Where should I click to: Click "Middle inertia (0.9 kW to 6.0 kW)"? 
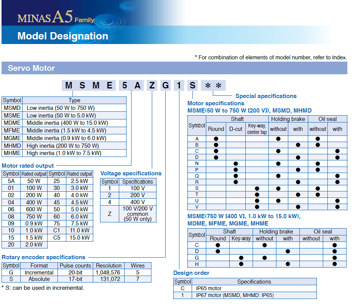(x=67, y=138)
